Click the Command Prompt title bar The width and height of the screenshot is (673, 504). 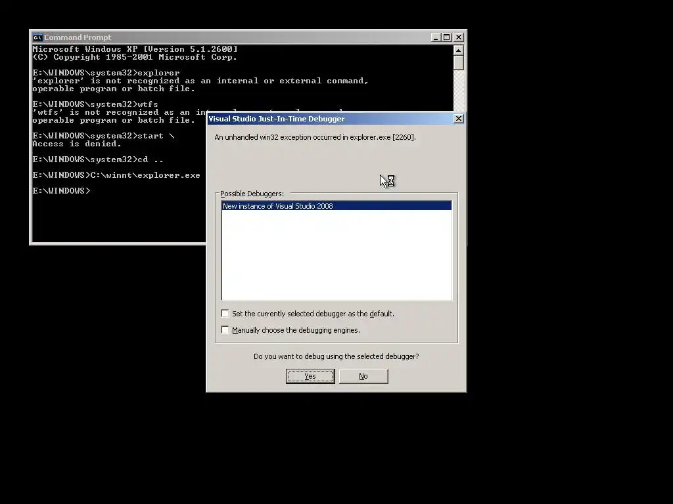232,37
